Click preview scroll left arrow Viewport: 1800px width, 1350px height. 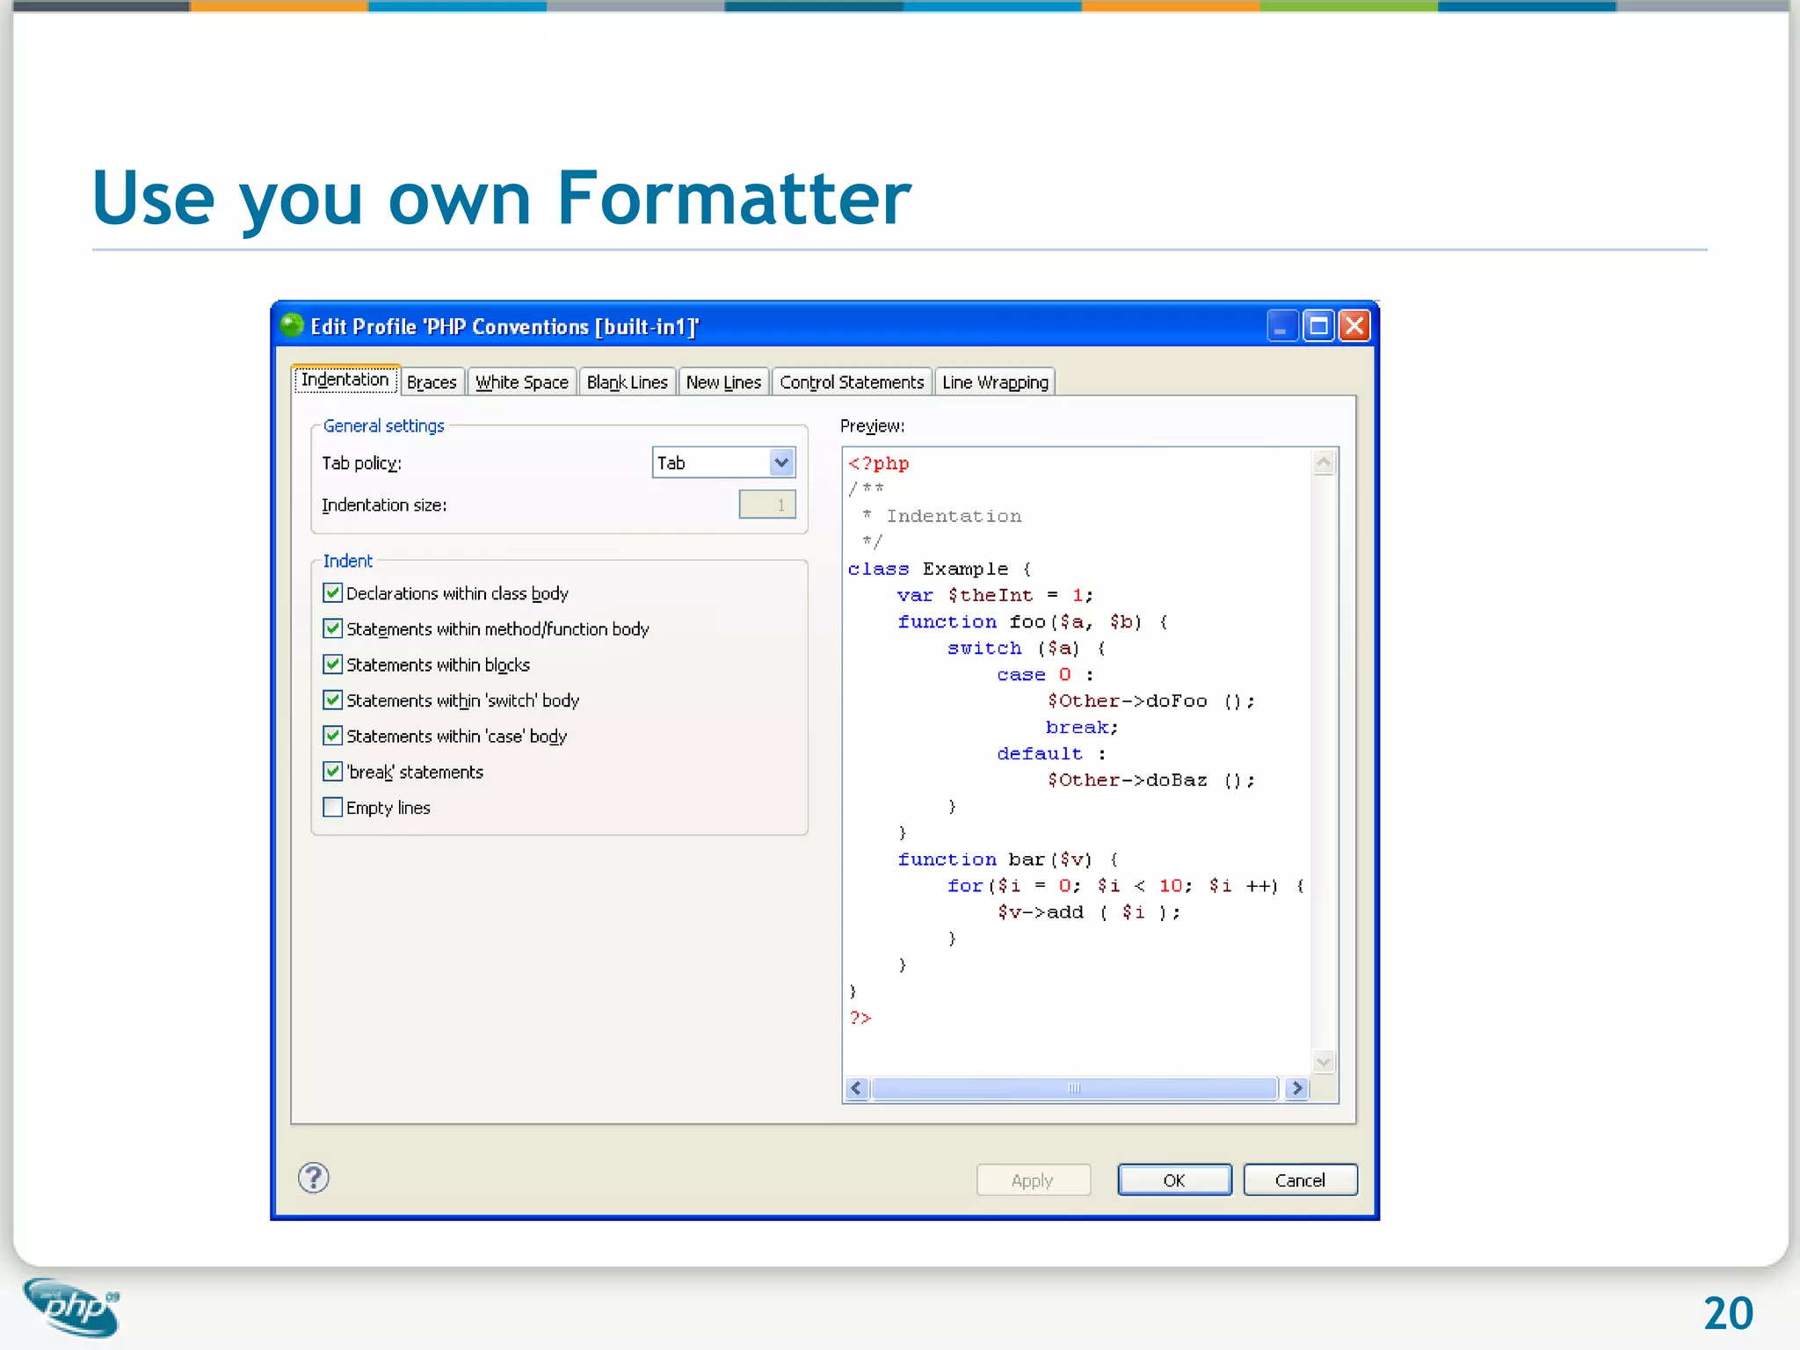click(x=857, y=1088)
